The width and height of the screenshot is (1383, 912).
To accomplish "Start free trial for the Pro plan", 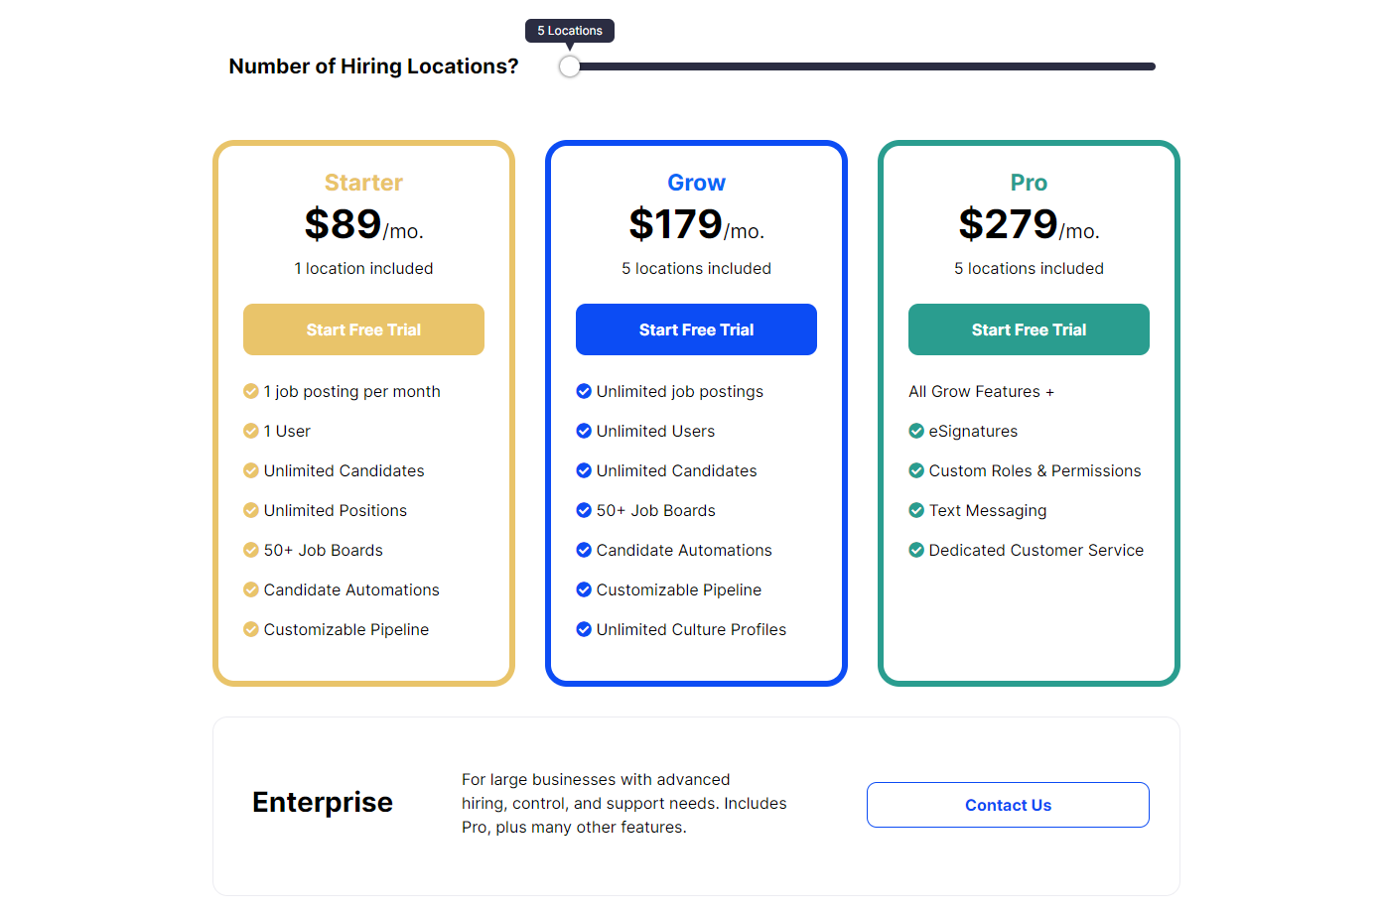I will coord(1029,329).
